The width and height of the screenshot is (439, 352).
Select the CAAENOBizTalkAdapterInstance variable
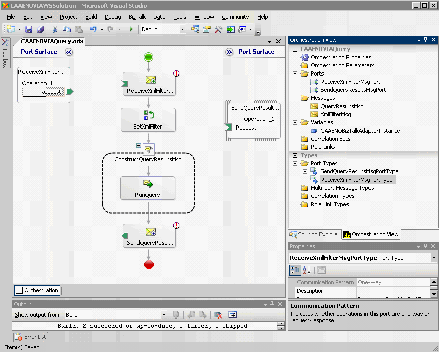coord(355,131)
